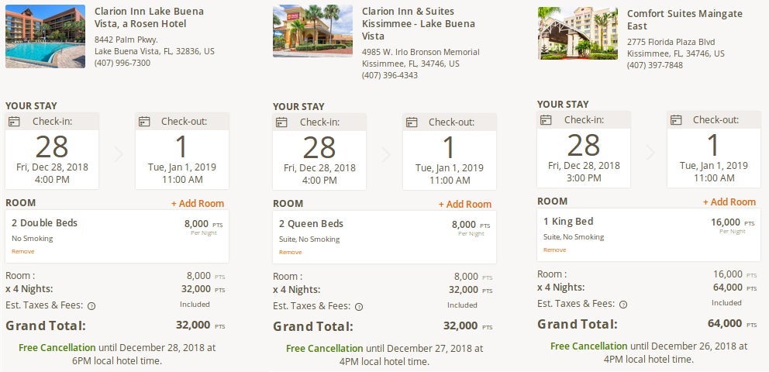Add a room to Comfort Suites Maingate East
769x372 pixels.
click(729, 202)
